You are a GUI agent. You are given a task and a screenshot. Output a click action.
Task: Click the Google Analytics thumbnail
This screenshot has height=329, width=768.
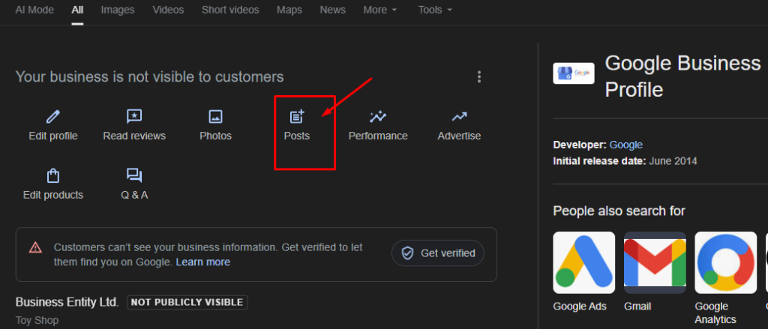pos(725,262)
